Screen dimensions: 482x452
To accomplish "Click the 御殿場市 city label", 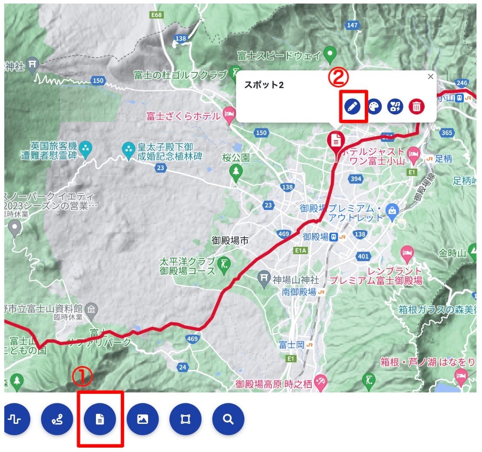I will (230, 240).
